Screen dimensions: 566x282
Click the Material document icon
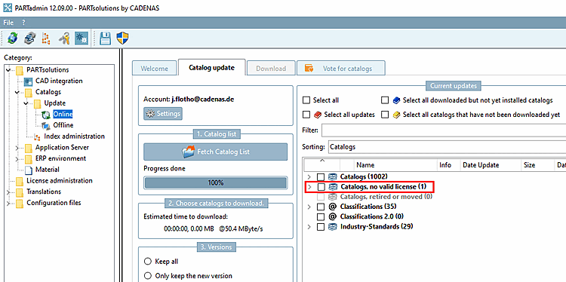point(29,170)
